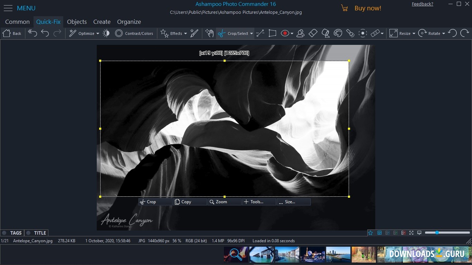This screenshot has height=265, width=472.
Task: Click the Tools... button below selection
Action: (x=259, y=202)
